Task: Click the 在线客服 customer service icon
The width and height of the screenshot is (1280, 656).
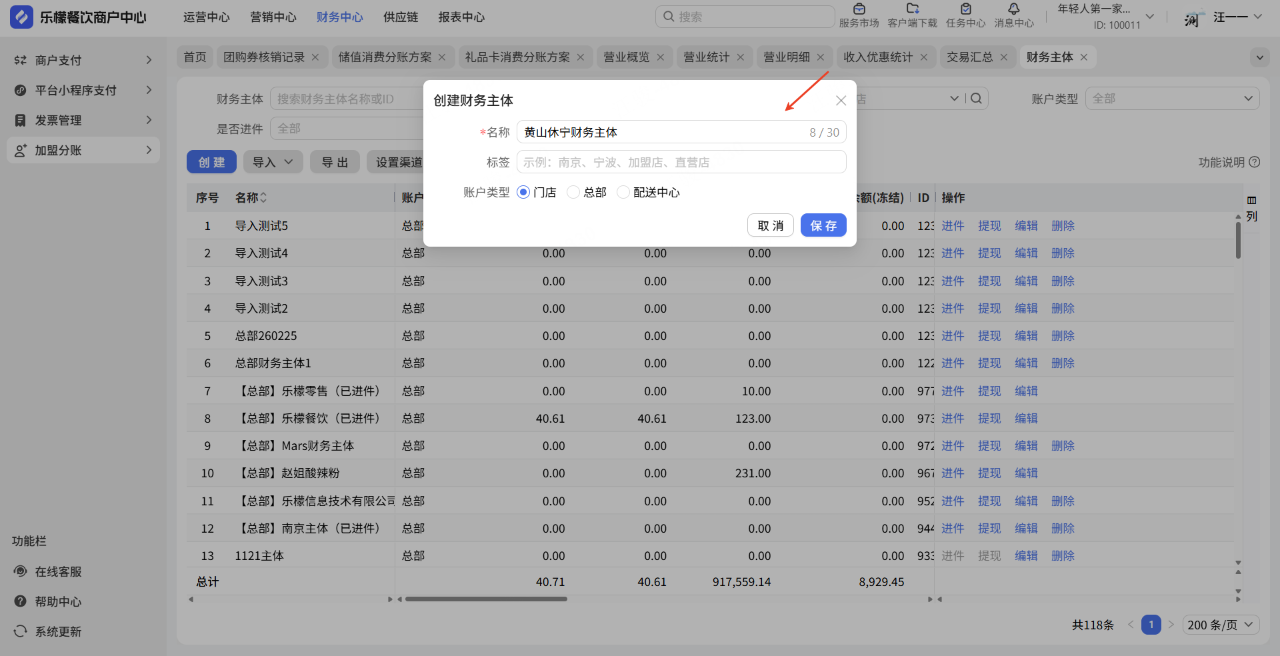Action: 21,571
